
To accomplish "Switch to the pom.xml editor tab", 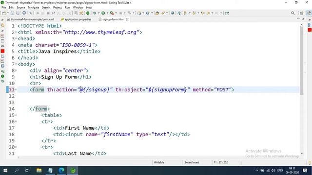I will [30, 19].
